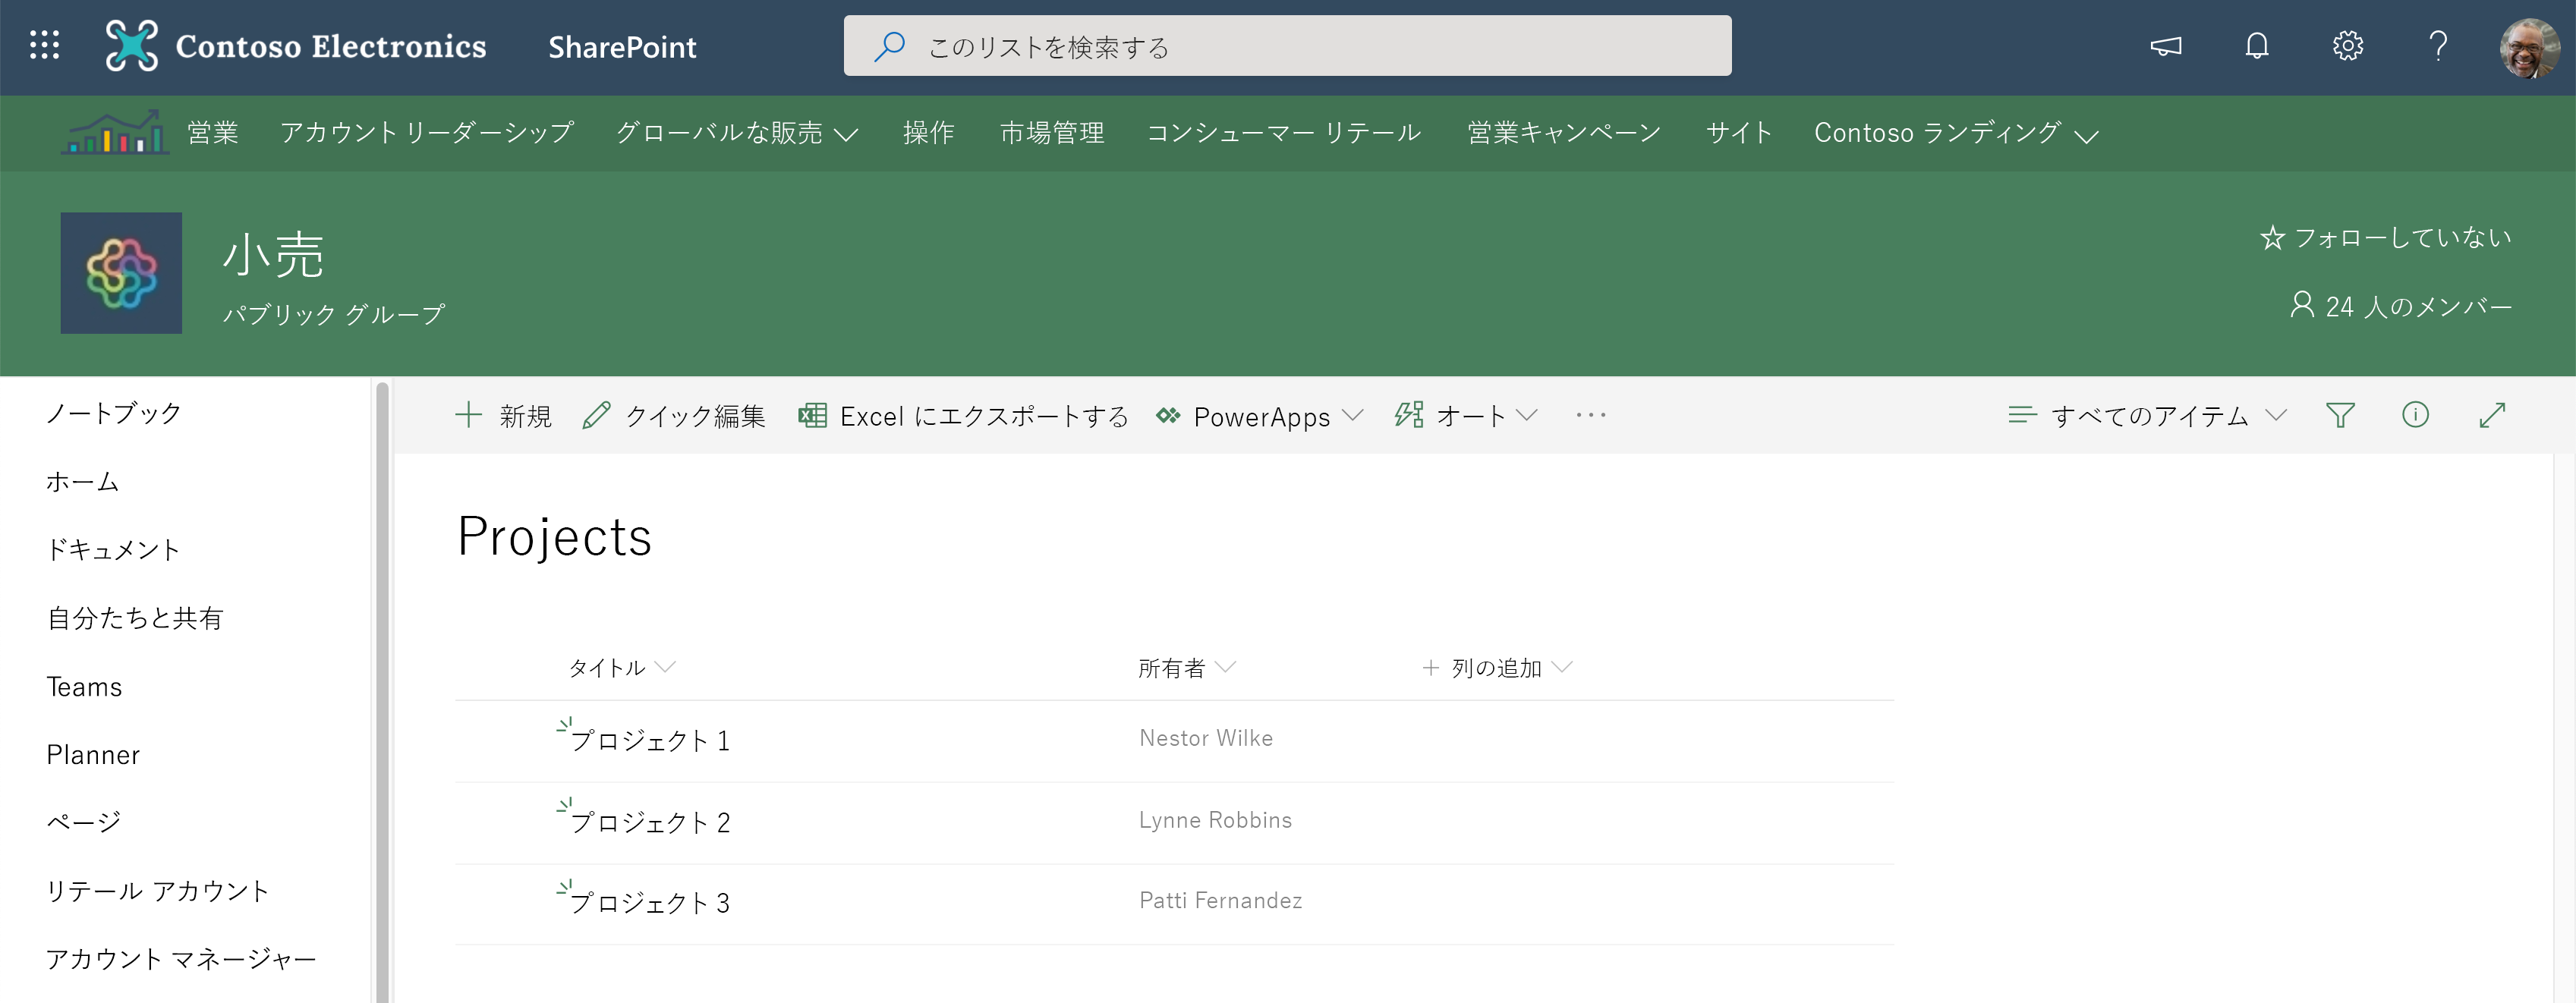Toggle follow status for 小売 group

pyautogui.click(x=2387, y=241)
